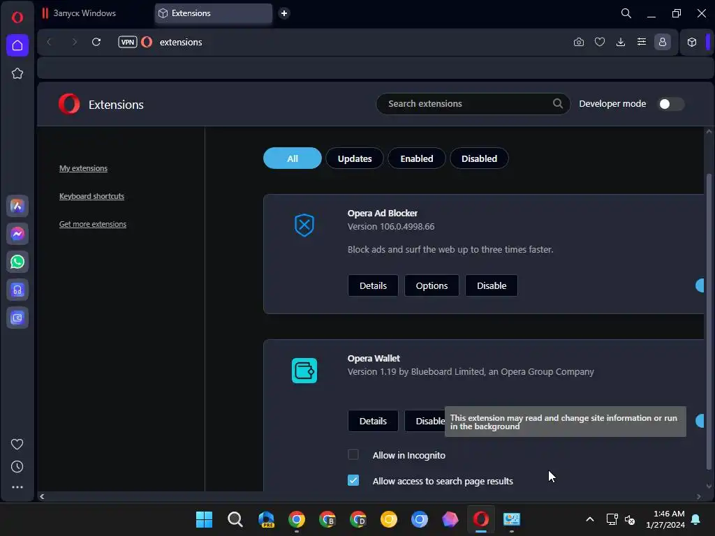The height and width of the screenshot is (536, 715).
Task: Open Details for Opera Wallet
Action: click(x=373, y=421)
